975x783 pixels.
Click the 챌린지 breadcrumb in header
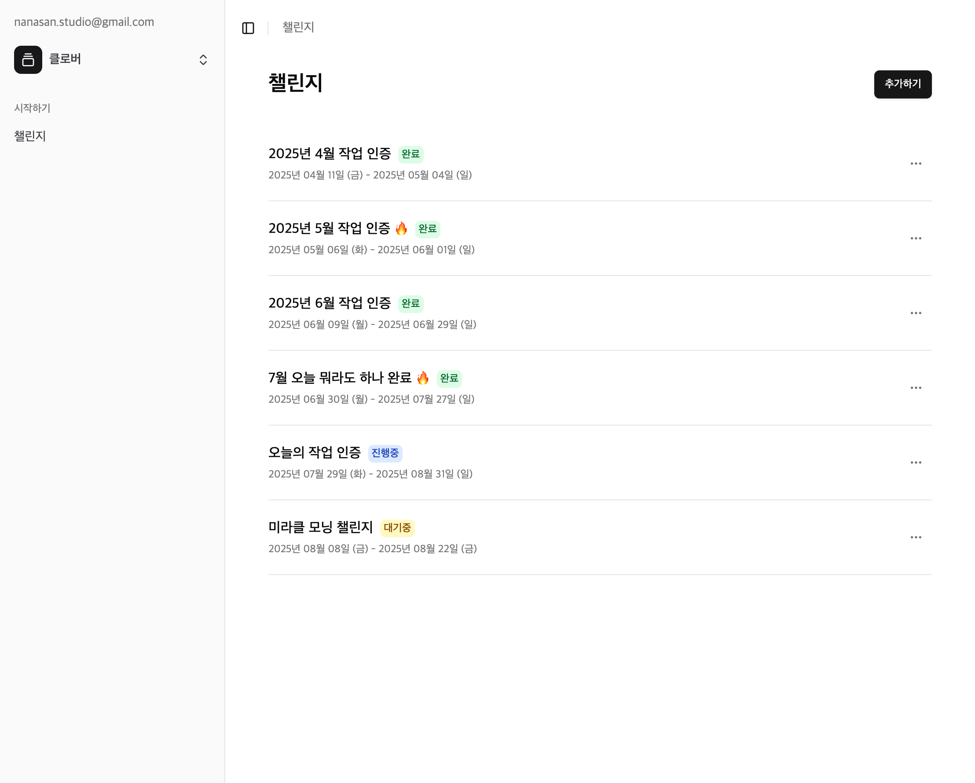pyautogui.click(x=298, y=28)
